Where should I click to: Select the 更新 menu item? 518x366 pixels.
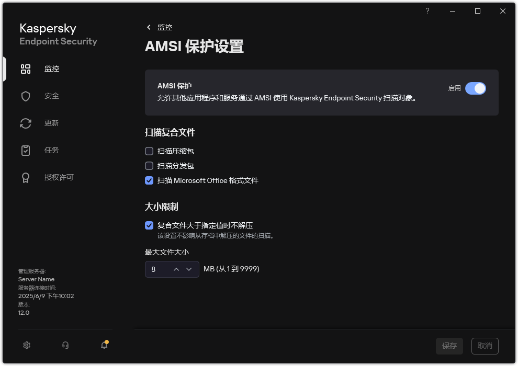click(52, 123)
